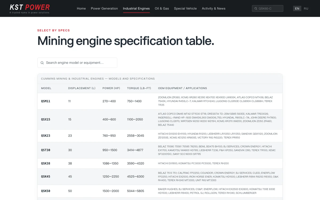Click QSK38 equipment text HITACHI EX1900
Viewport: 320px width, 200px height.
[x=193, y=163]
